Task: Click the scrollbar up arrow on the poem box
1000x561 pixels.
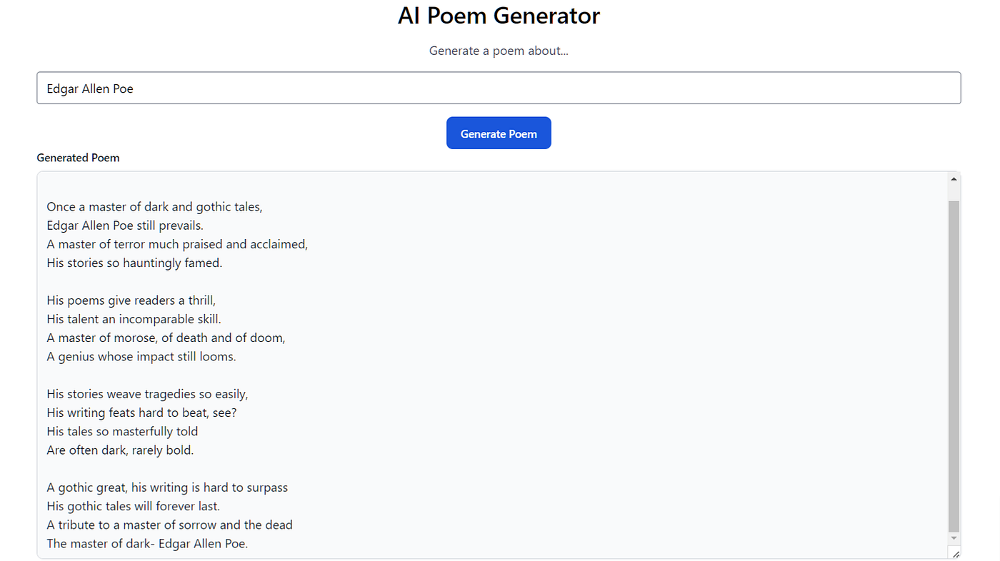Action: [954, 178]
